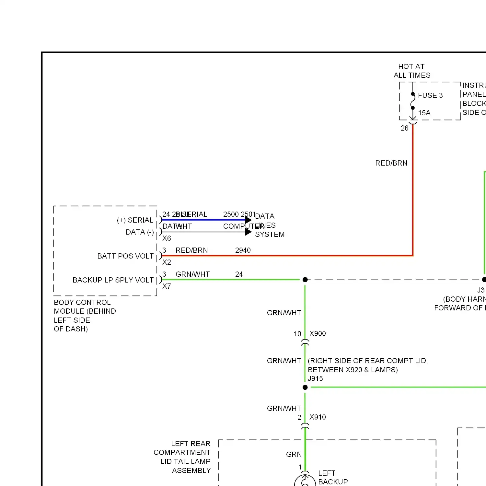Select the 'J915' splice label
This screenshot has width=486, height=486.
[x=315, y=378]
